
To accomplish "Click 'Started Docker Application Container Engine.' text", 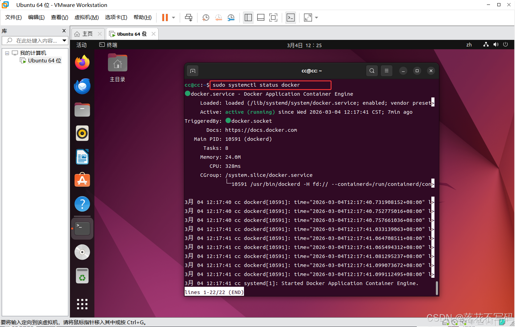I will click(x=350, y=283).
